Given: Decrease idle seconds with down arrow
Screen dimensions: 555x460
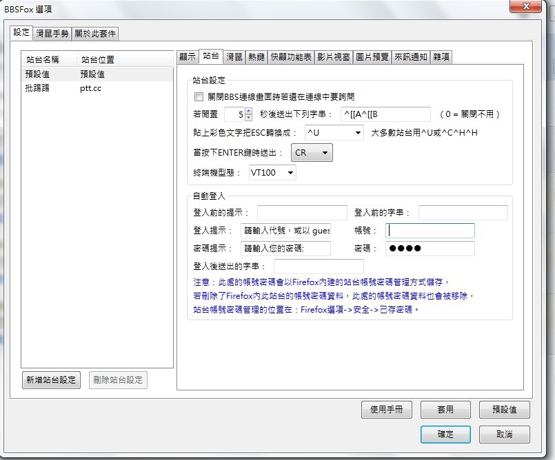Looking at the screenshot, I should click(x=249, y=117).
